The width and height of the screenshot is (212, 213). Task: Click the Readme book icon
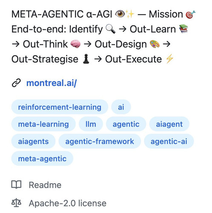point(16,185)
